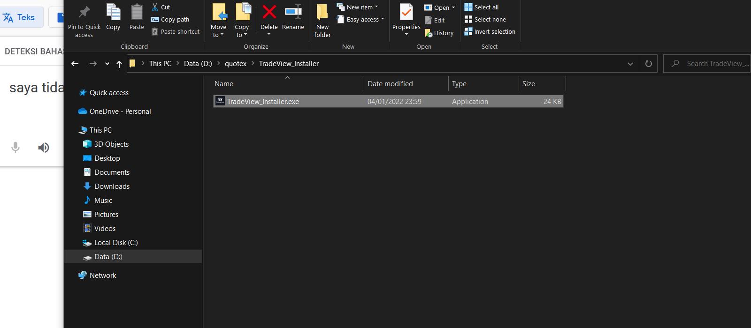Select Downloads in navigation pane
Viewport: 751px width, 328px height.
[x=112, y=186]
